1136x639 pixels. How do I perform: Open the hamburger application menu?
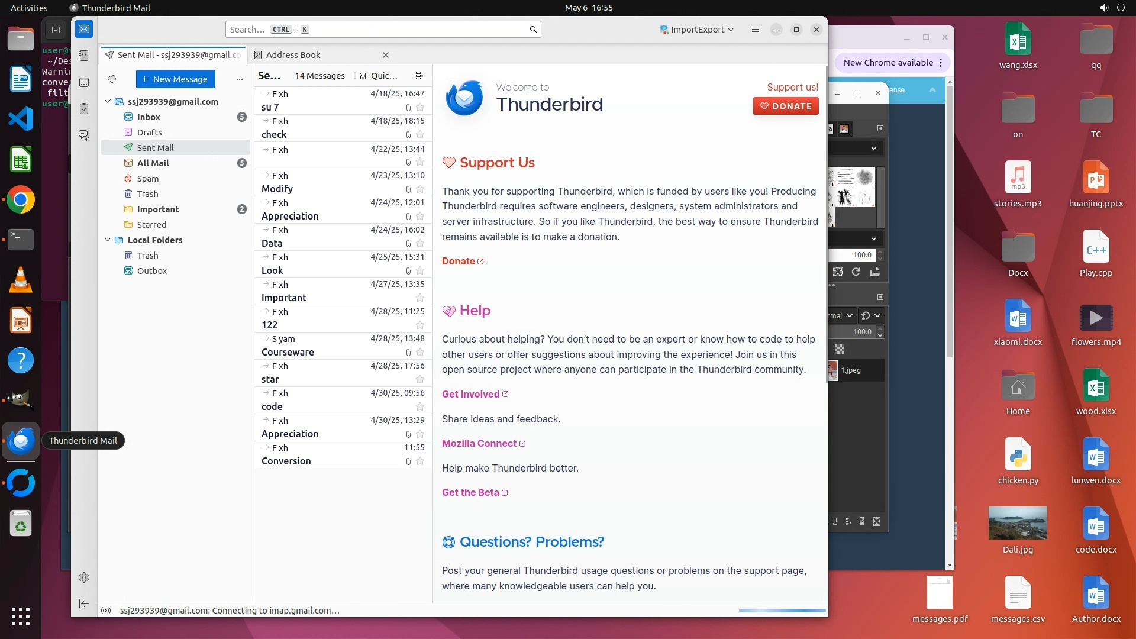click(755, 30)
